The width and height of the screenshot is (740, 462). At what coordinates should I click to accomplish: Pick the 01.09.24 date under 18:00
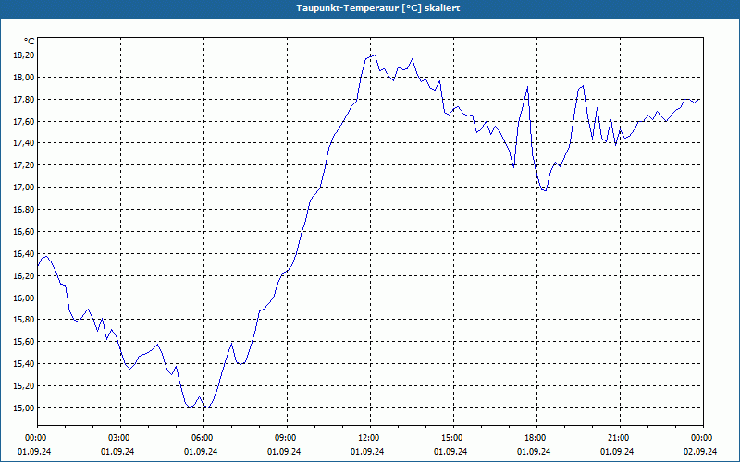point(534,452)
